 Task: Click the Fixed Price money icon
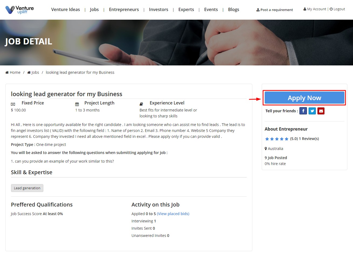[13, 104]
